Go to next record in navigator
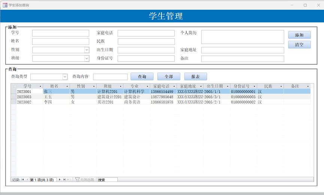The width and height of the screenshot is (324, 195). tap(60, 180)
